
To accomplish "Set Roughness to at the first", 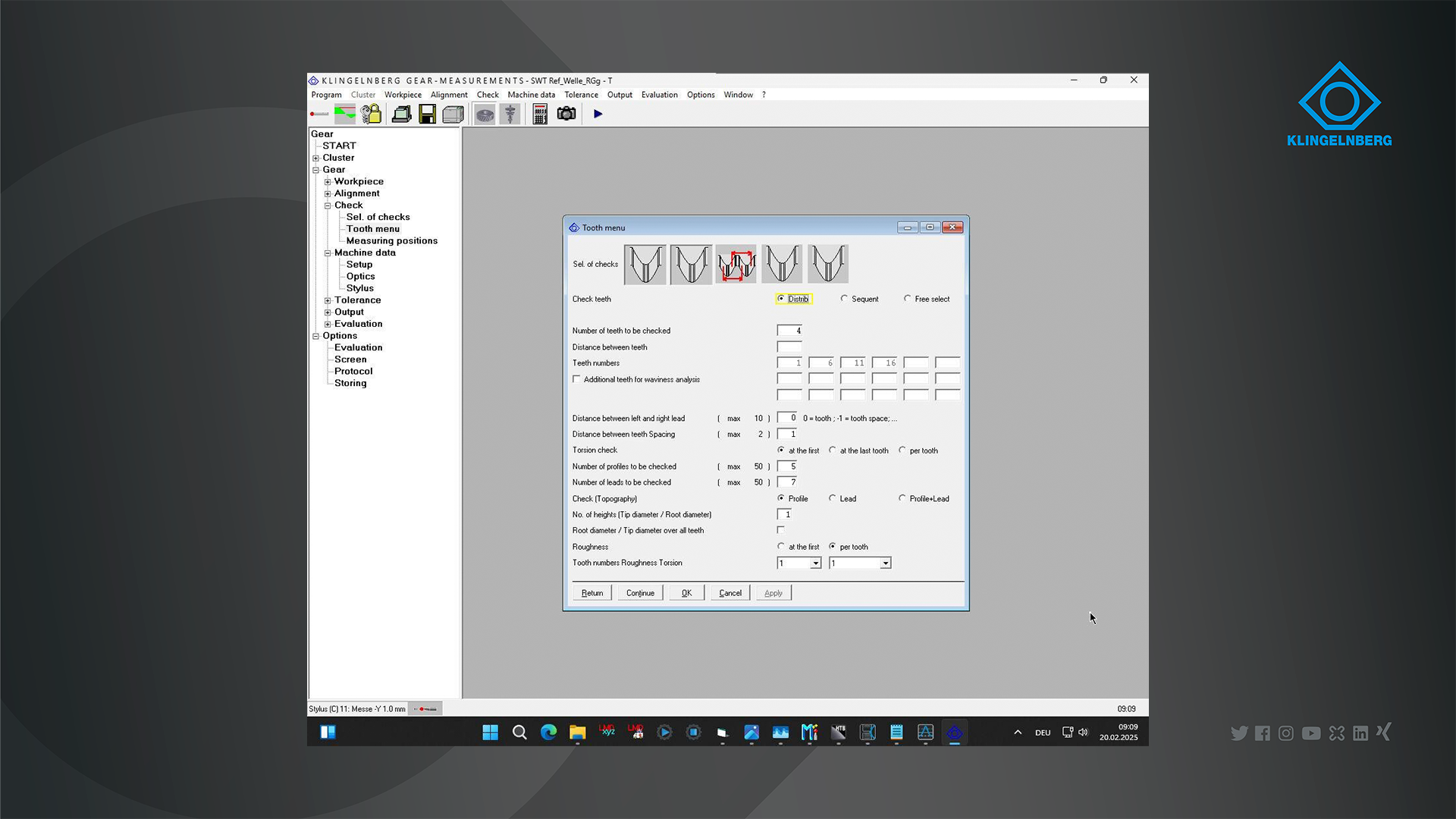I will pos(781,547).
